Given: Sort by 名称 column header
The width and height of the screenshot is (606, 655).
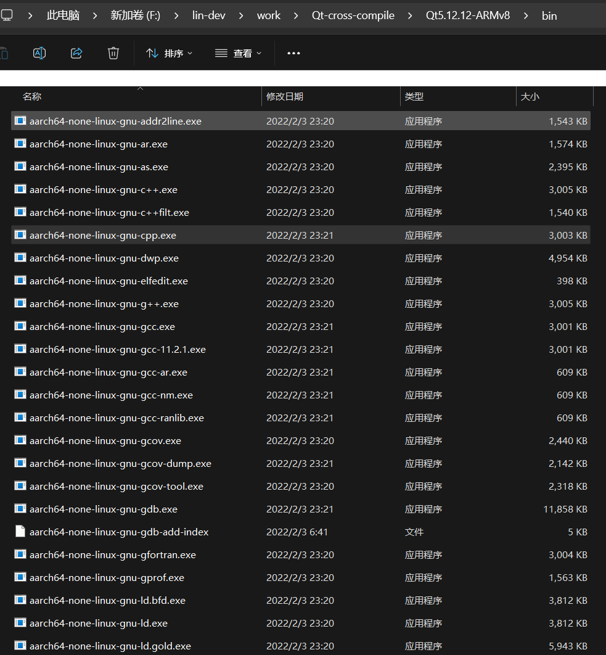Looking at the screenshot, I should tap(32, 96).
